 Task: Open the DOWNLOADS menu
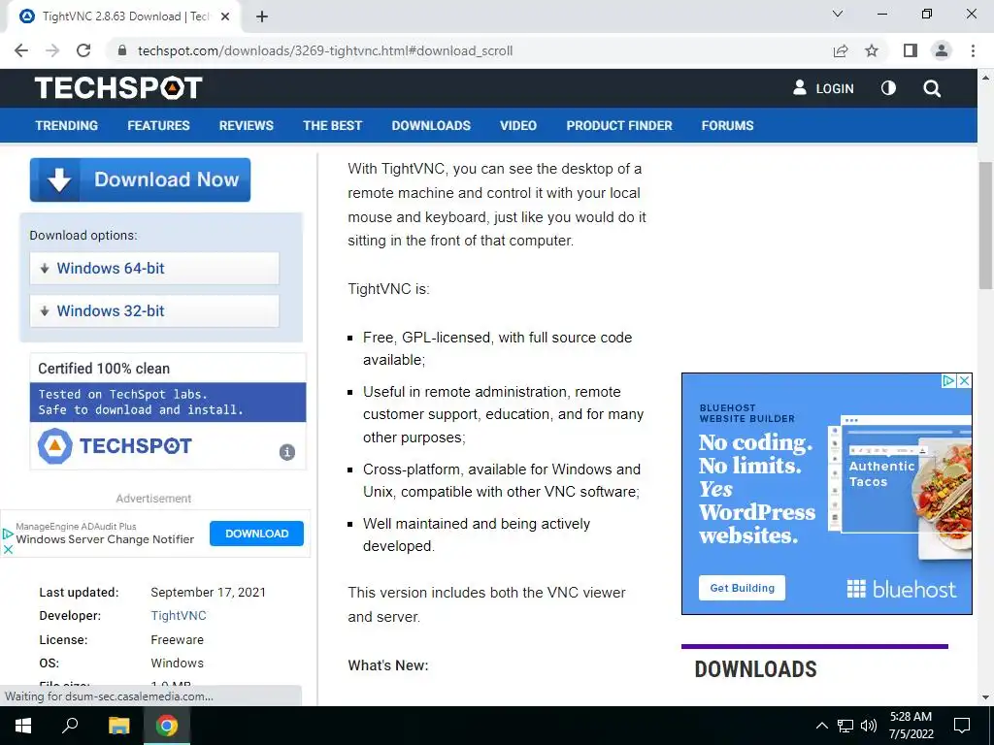click(431, 125)
